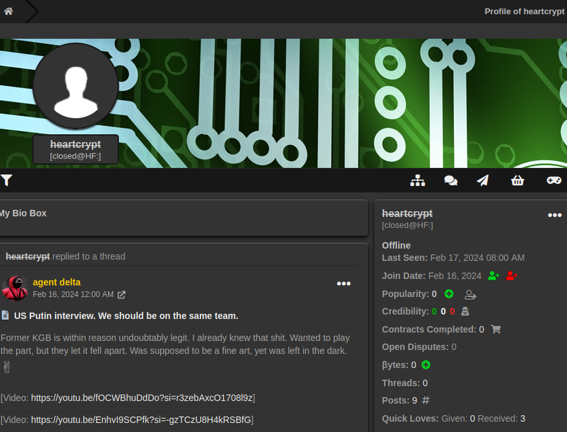The image size is (567, 432).
Task: Click the red credibility count 0
Action: click(x=452, y=311)
